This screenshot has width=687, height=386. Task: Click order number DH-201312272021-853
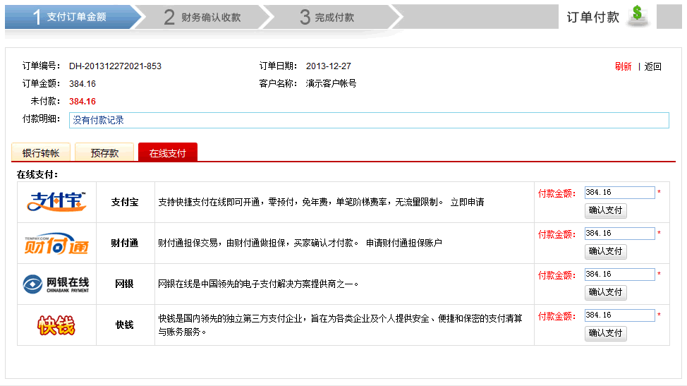[x=115, y=66]
